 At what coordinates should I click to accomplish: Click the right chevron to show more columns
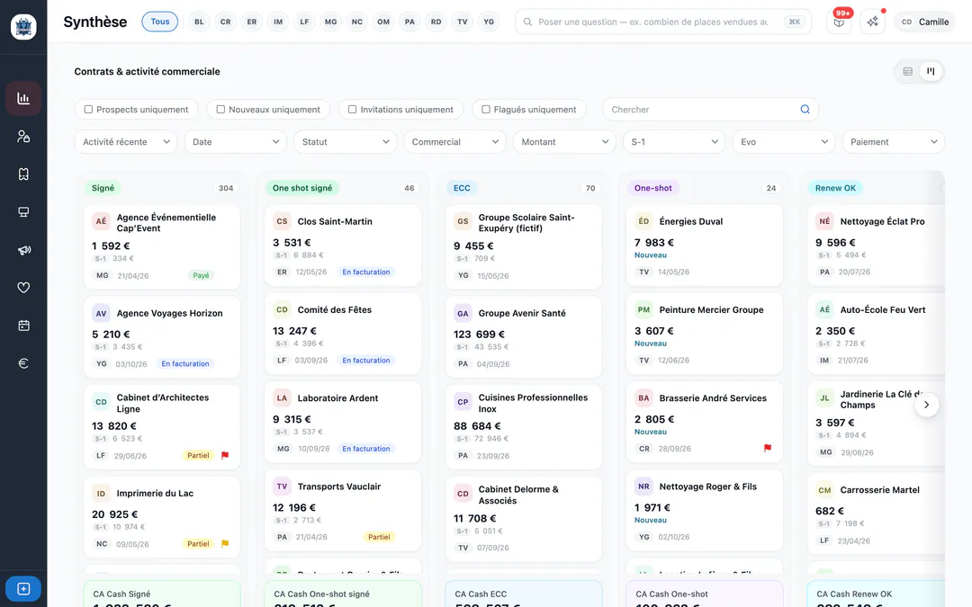[927, 405]
